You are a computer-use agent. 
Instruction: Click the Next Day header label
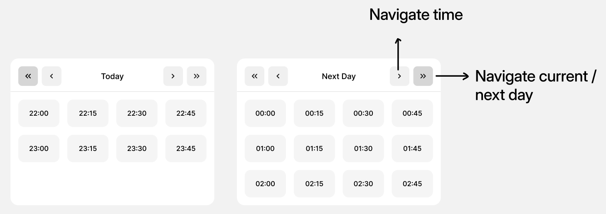pyautogui.click(x=339, y=76)
